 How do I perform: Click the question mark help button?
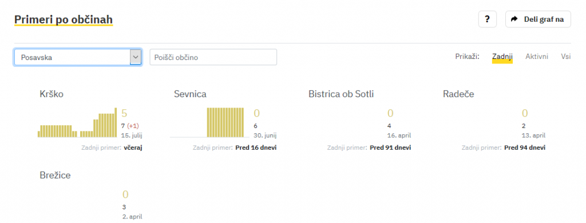(488, 19)
